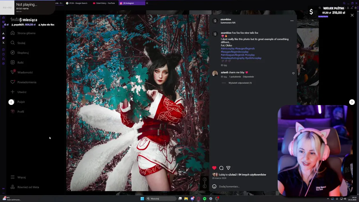Close the post overlay with X
Image resolution: width=359 pixels, height=202 pixels.
tap(352, 15)
